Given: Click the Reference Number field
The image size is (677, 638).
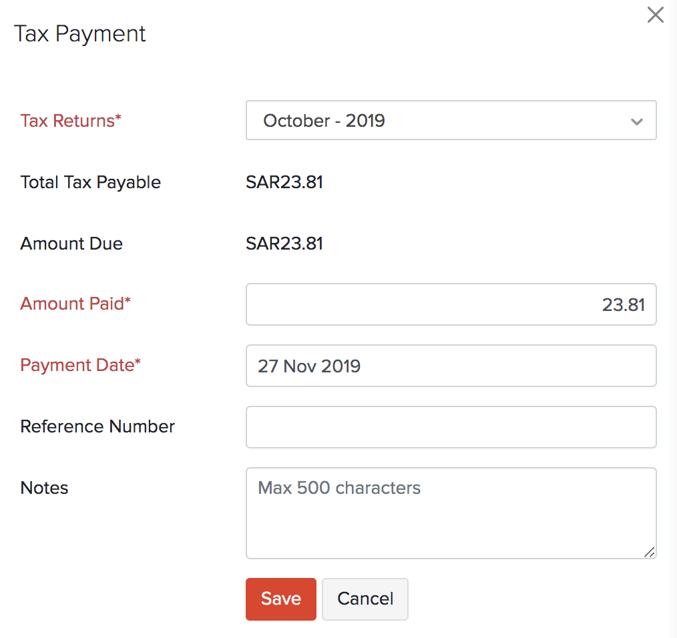Looking at the screenshot, I should click(x=451, y=427).
